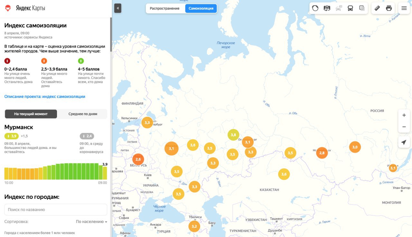Click the МОНГОЛИЯ country label
412x237 pixels.
(x=391, y=203)
